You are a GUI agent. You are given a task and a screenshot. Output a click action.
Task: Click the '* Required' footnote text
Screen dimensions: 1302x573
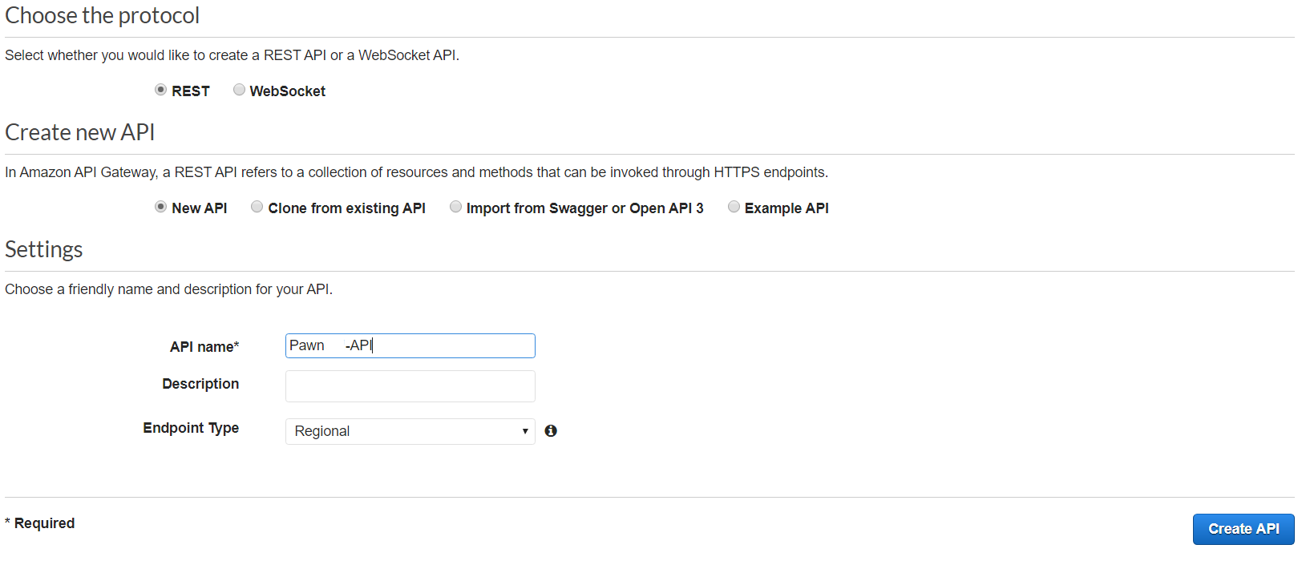point(40,523)
